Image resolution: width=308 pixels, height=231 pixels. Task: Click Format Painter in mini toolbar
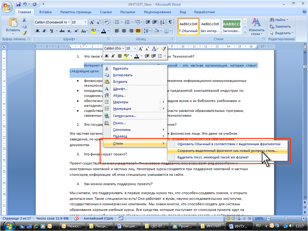(x=163, y=49)
